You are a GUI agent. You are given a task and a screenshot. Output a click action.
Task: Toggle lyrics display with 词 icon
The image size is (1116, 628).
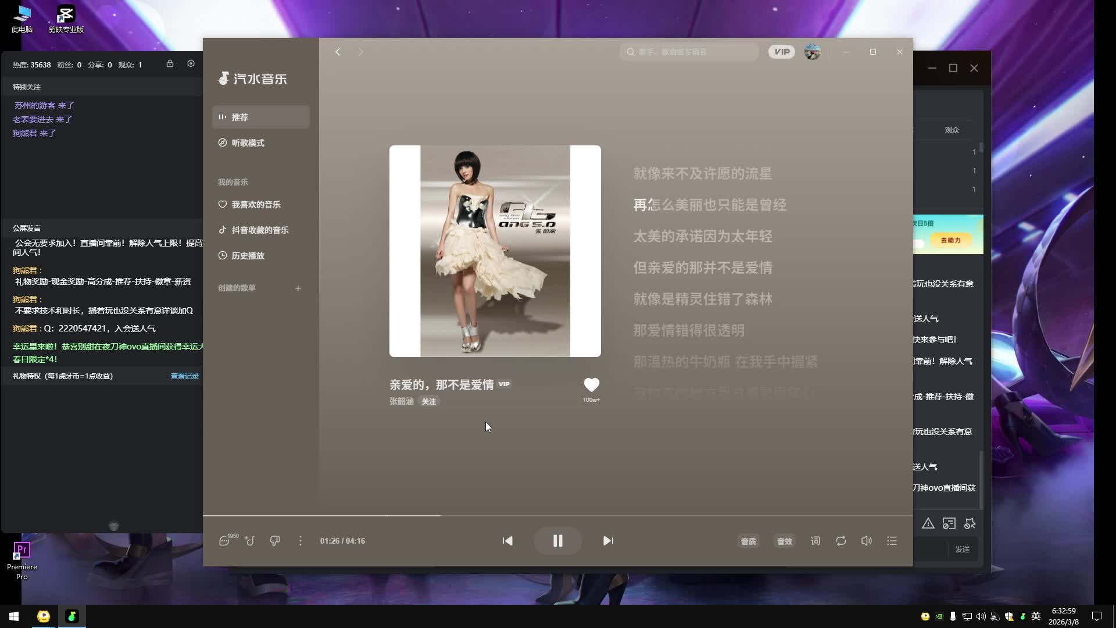coord(815,541)
